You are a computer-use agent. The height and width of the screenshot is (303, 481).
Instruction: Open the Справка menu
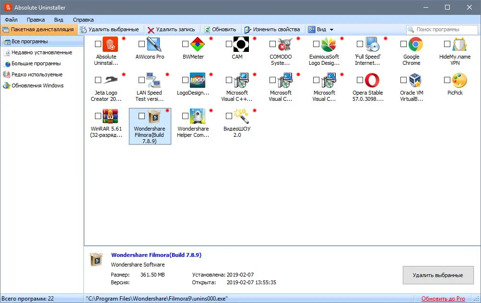pyautogui.click(x=83, y=20)
